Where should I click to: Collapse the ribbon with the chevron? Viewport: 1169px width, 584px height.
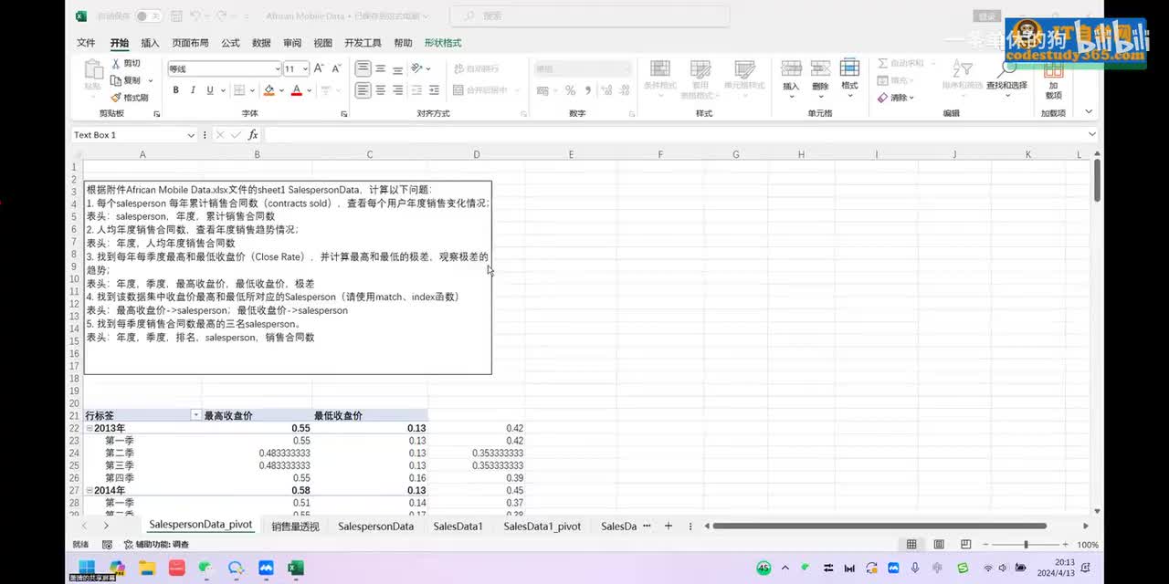tap(1089, 111)
